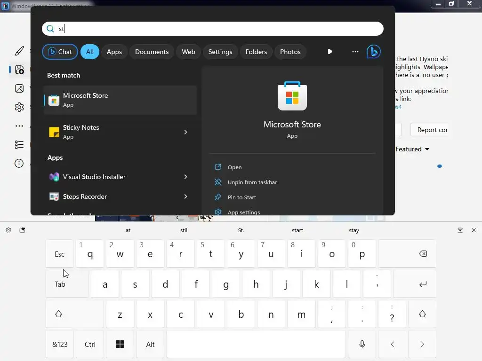Expand Visual Studio Installer result chevron
Image resolution: width=482 pixels, height=361 pixels.
tap(185, 177)
